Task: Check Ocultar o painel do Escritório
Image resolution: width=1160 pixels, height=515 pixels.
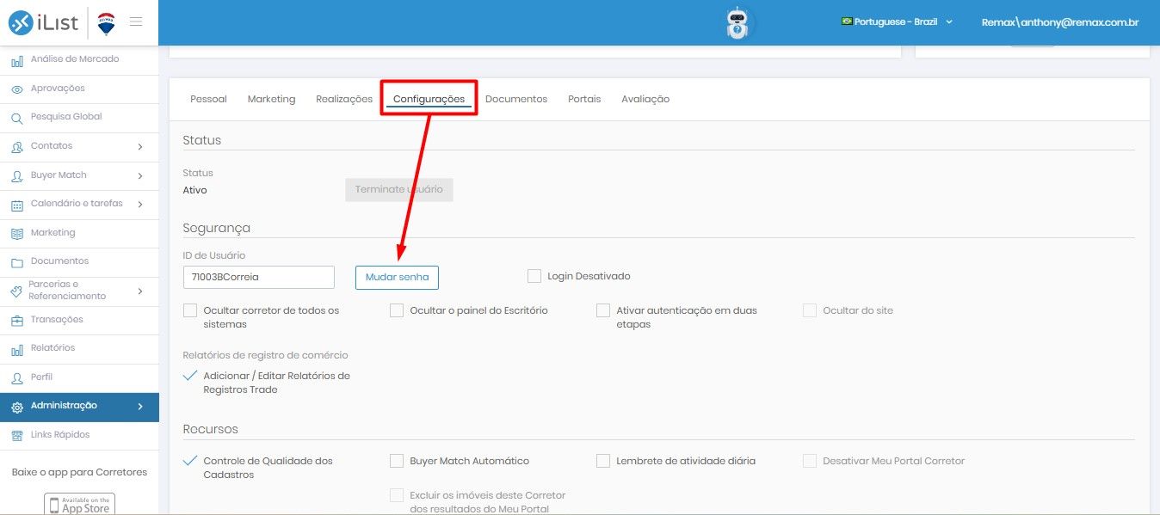Action: click(x=397, y=310)
